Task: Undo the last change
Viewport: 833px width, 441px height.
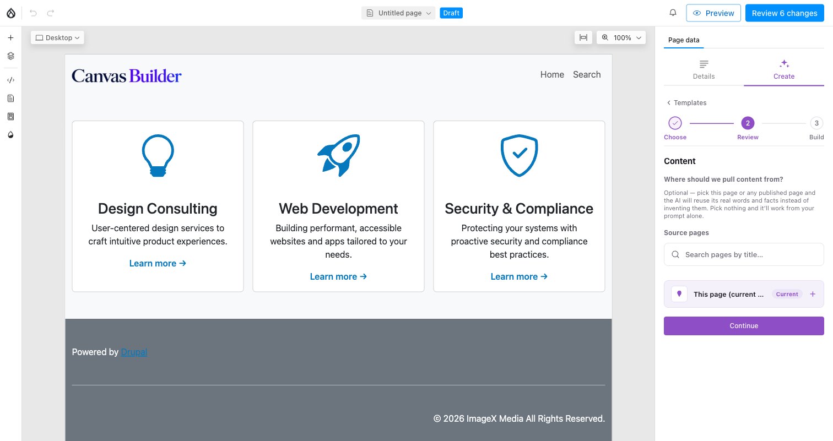Action: point(34,13)
